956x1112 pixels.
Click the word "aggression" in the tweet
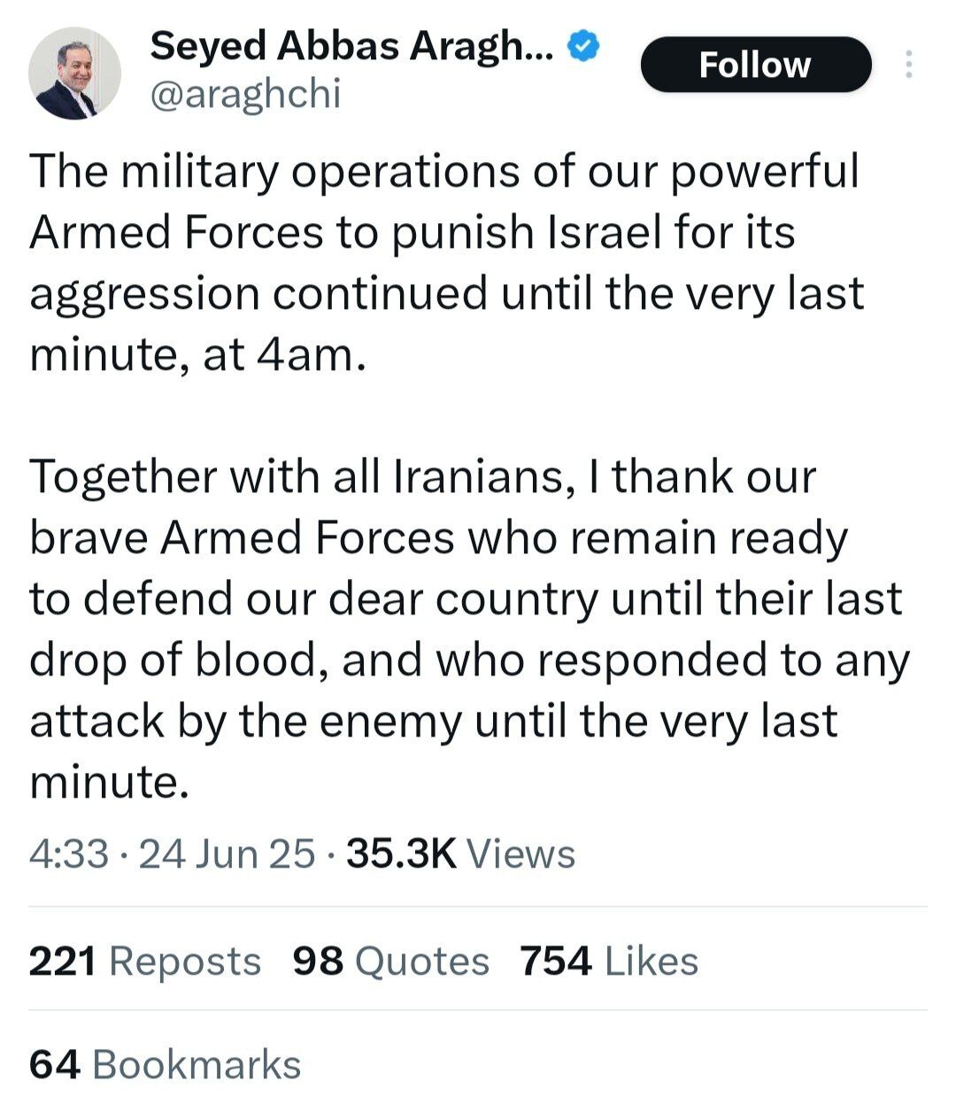144,295
